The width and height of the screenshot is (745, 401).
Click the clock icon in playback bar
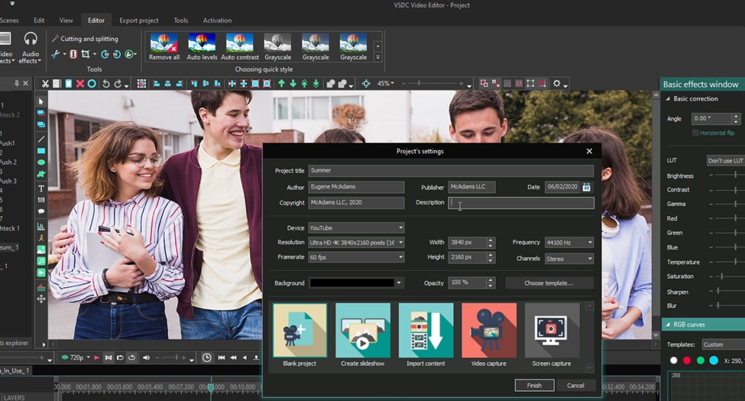pos(206,357)
